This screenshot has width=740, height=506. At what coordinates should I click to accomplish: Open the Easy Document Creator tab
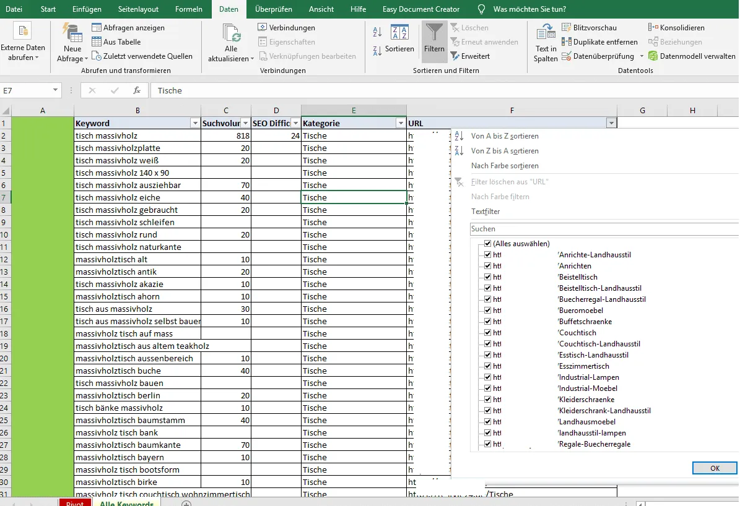[421, 9]
